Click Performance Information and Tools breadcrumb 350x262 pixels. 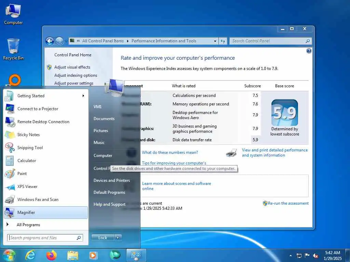click(x=164, y=41)
